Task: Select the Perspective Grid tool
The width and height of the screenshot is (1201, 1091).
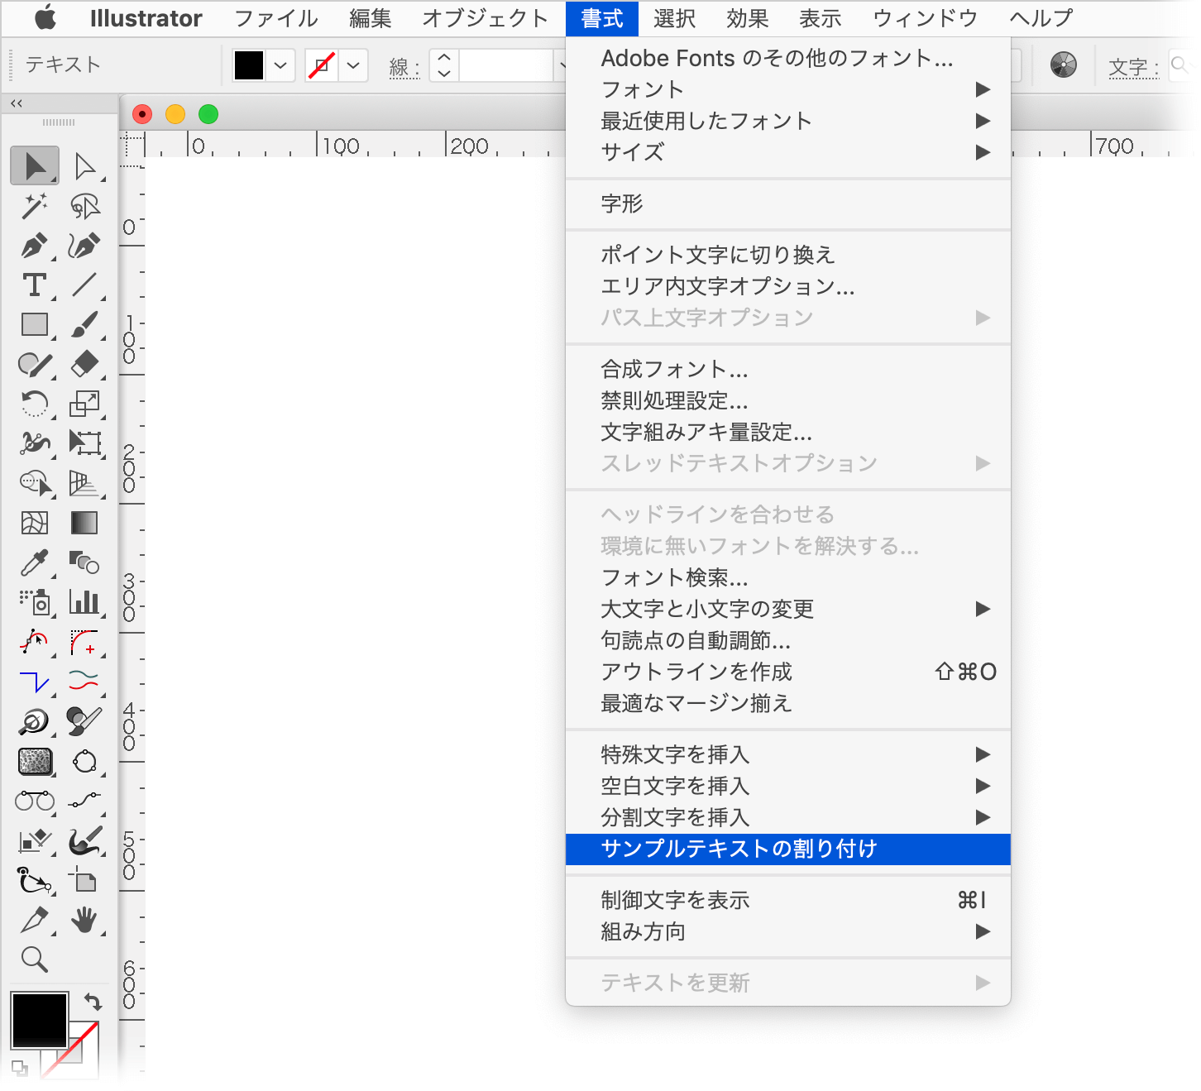Action: 84,483
